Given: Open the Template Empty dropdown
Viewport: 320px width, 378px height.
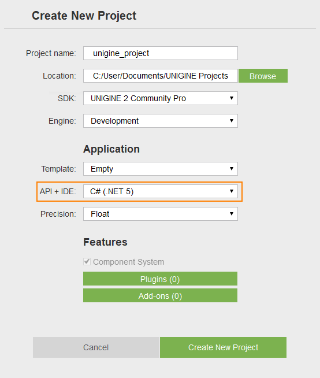Looking at the screenshot, I should tap(161, 169).
